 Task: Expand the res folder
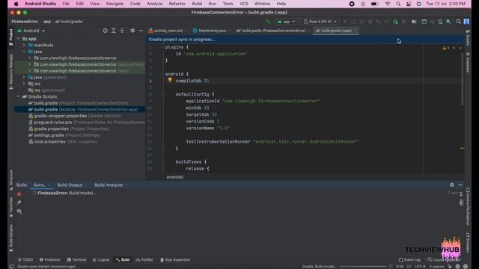(x=24, y=84)
